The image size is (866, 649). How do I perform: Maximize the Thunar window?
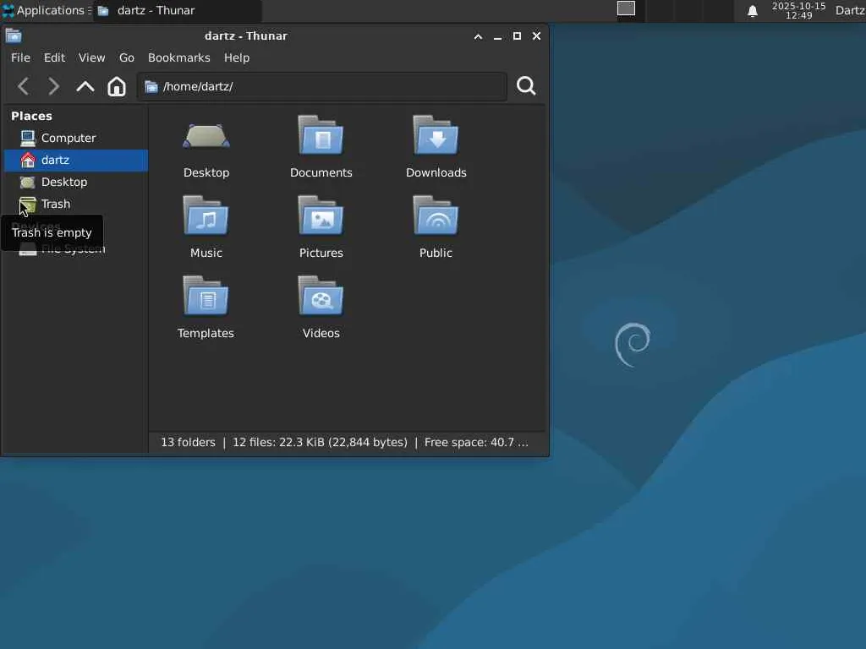(x=517, y=36)
